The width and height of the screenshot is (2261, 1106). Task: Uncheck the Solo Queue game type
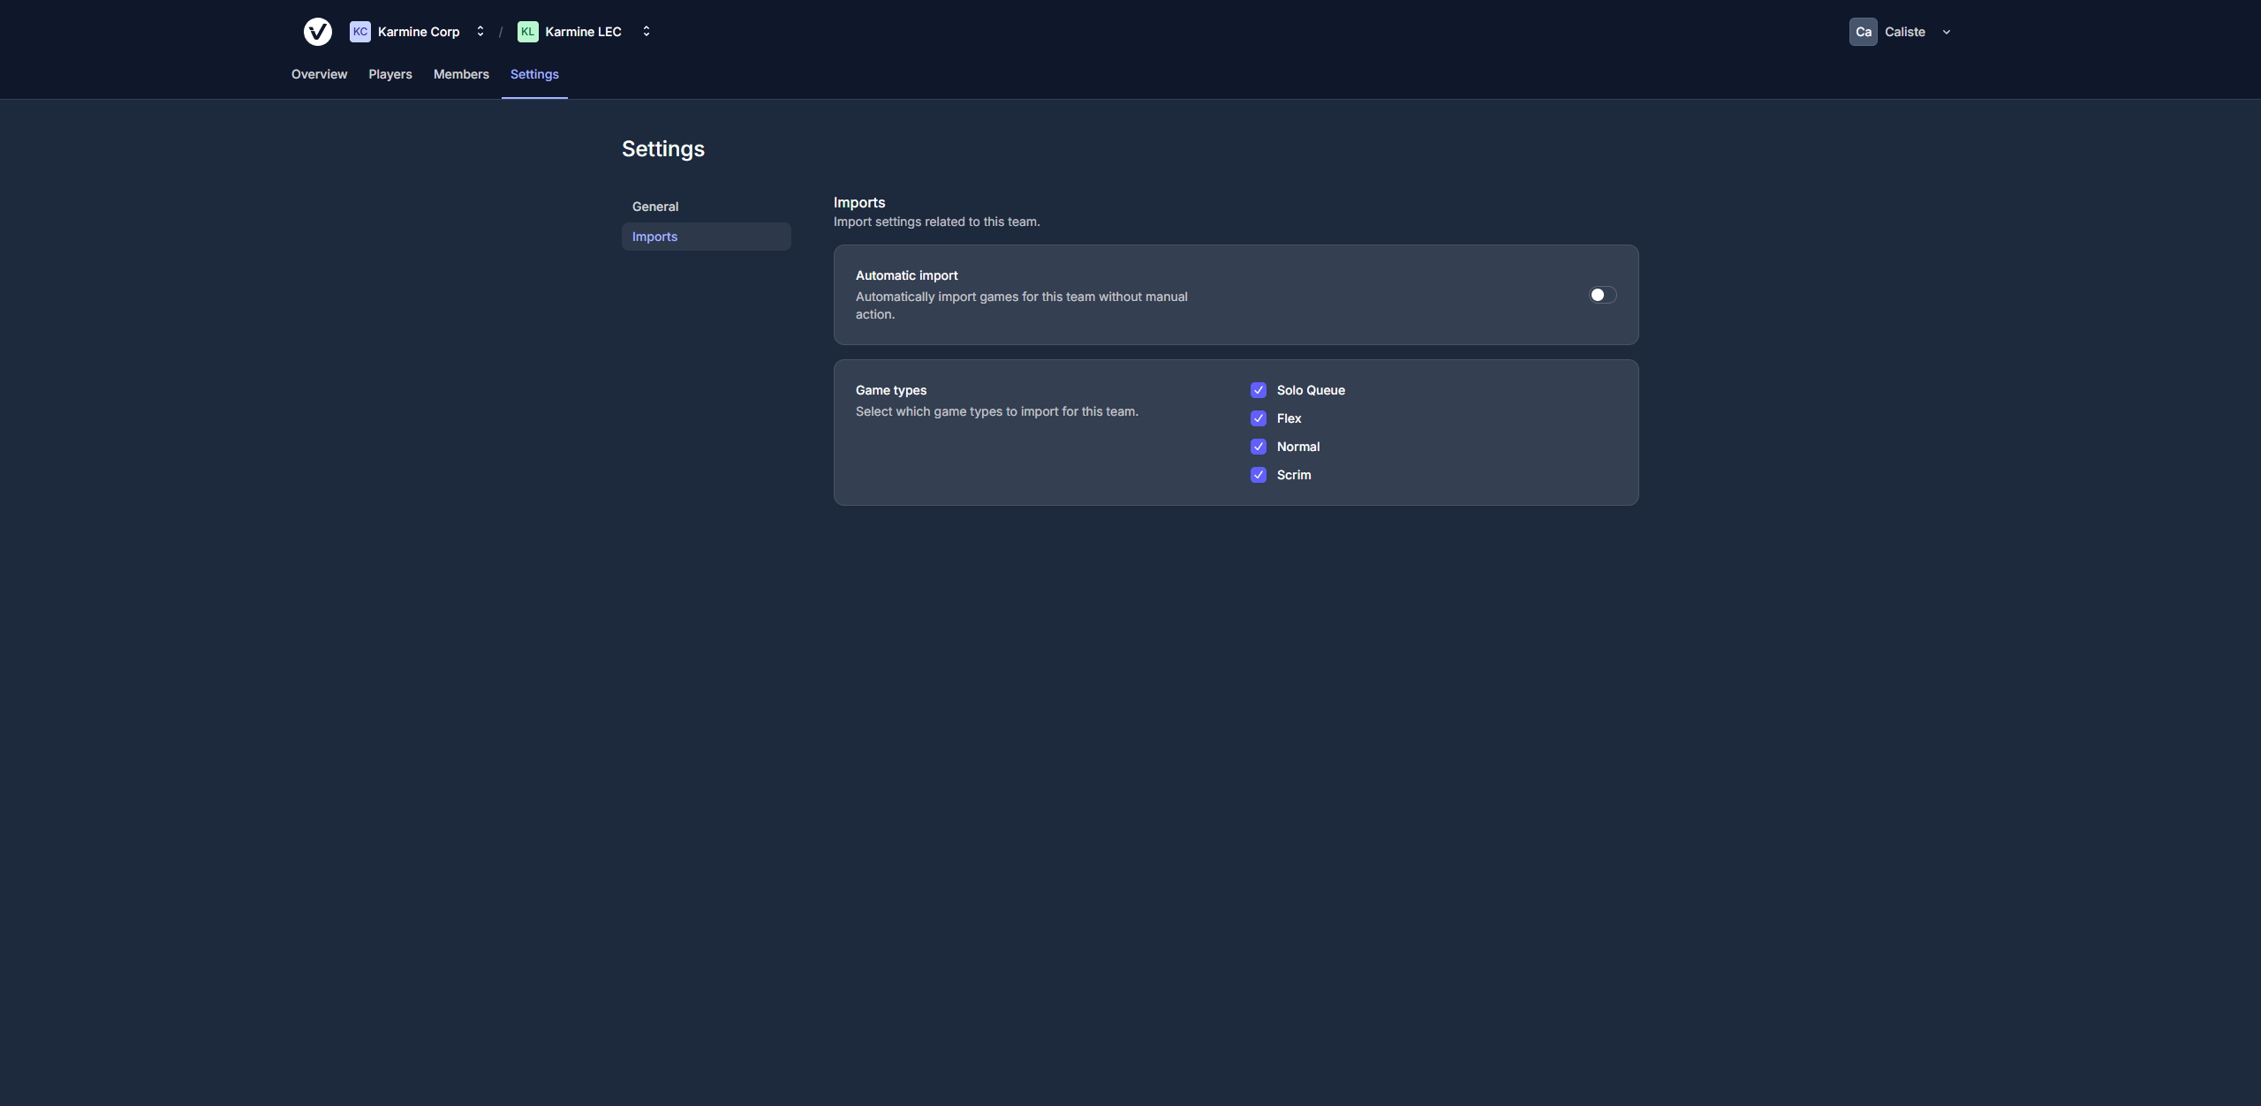[1258, 389]
